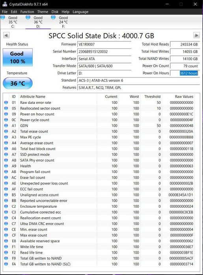This screenshot has height=275, width=203.
Task: Select the Read life time row text
Action: [x=31, y=253]
